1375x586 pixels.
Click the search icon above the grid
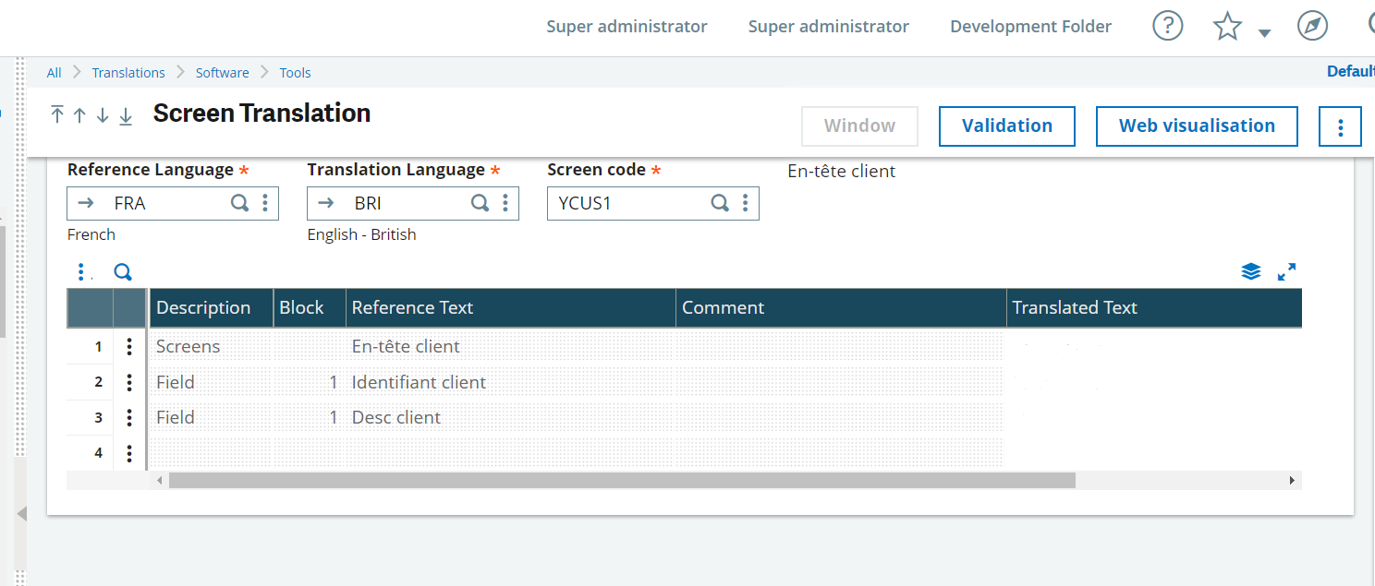(123, 271)
